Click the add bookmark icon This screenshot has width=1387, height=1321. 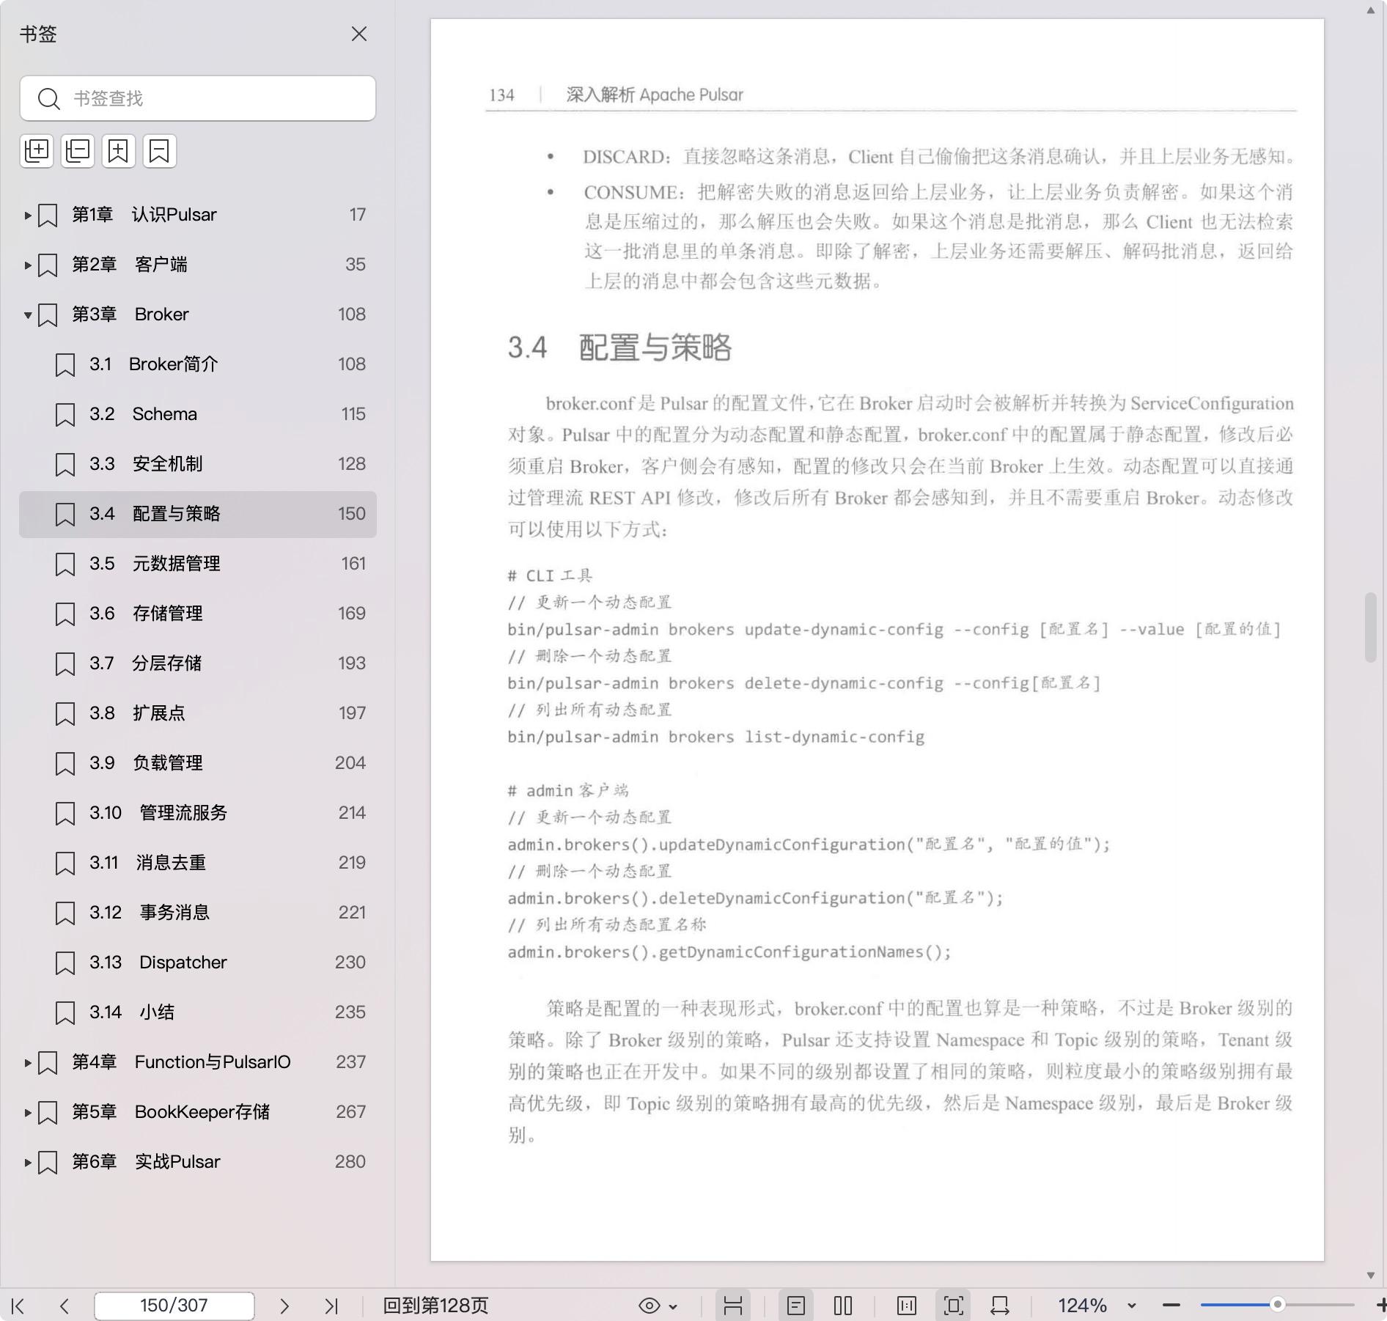(118, 151)
